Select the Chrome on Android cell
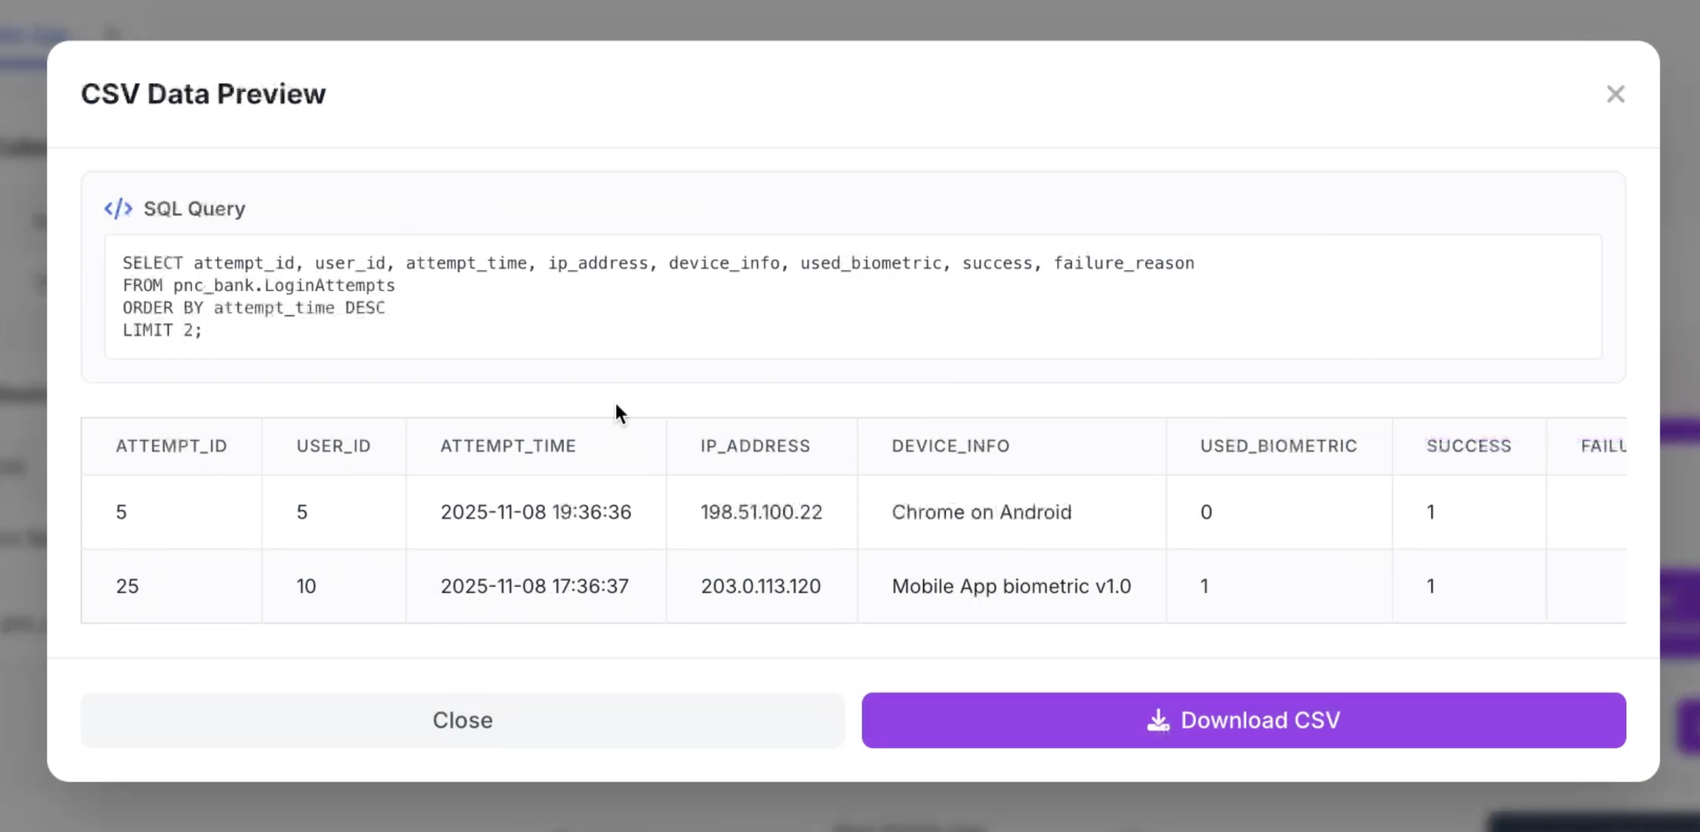The height and width of the screenshot is (832, 1700). coord(981,512)
